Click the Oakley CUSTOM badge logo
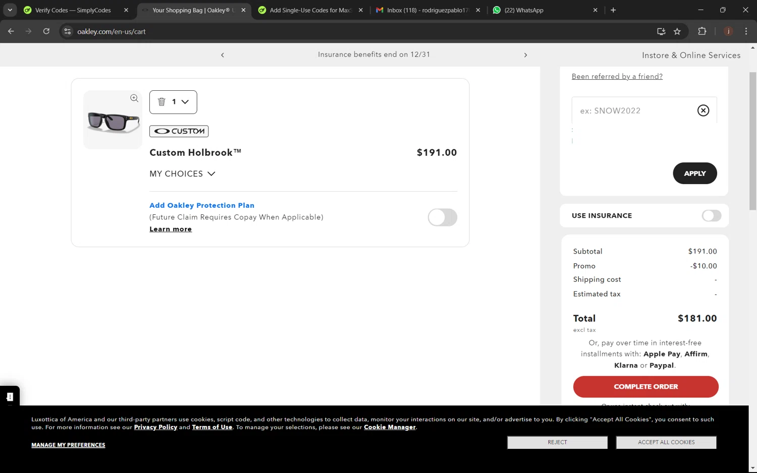757x473 pixels. coord(179,131)
